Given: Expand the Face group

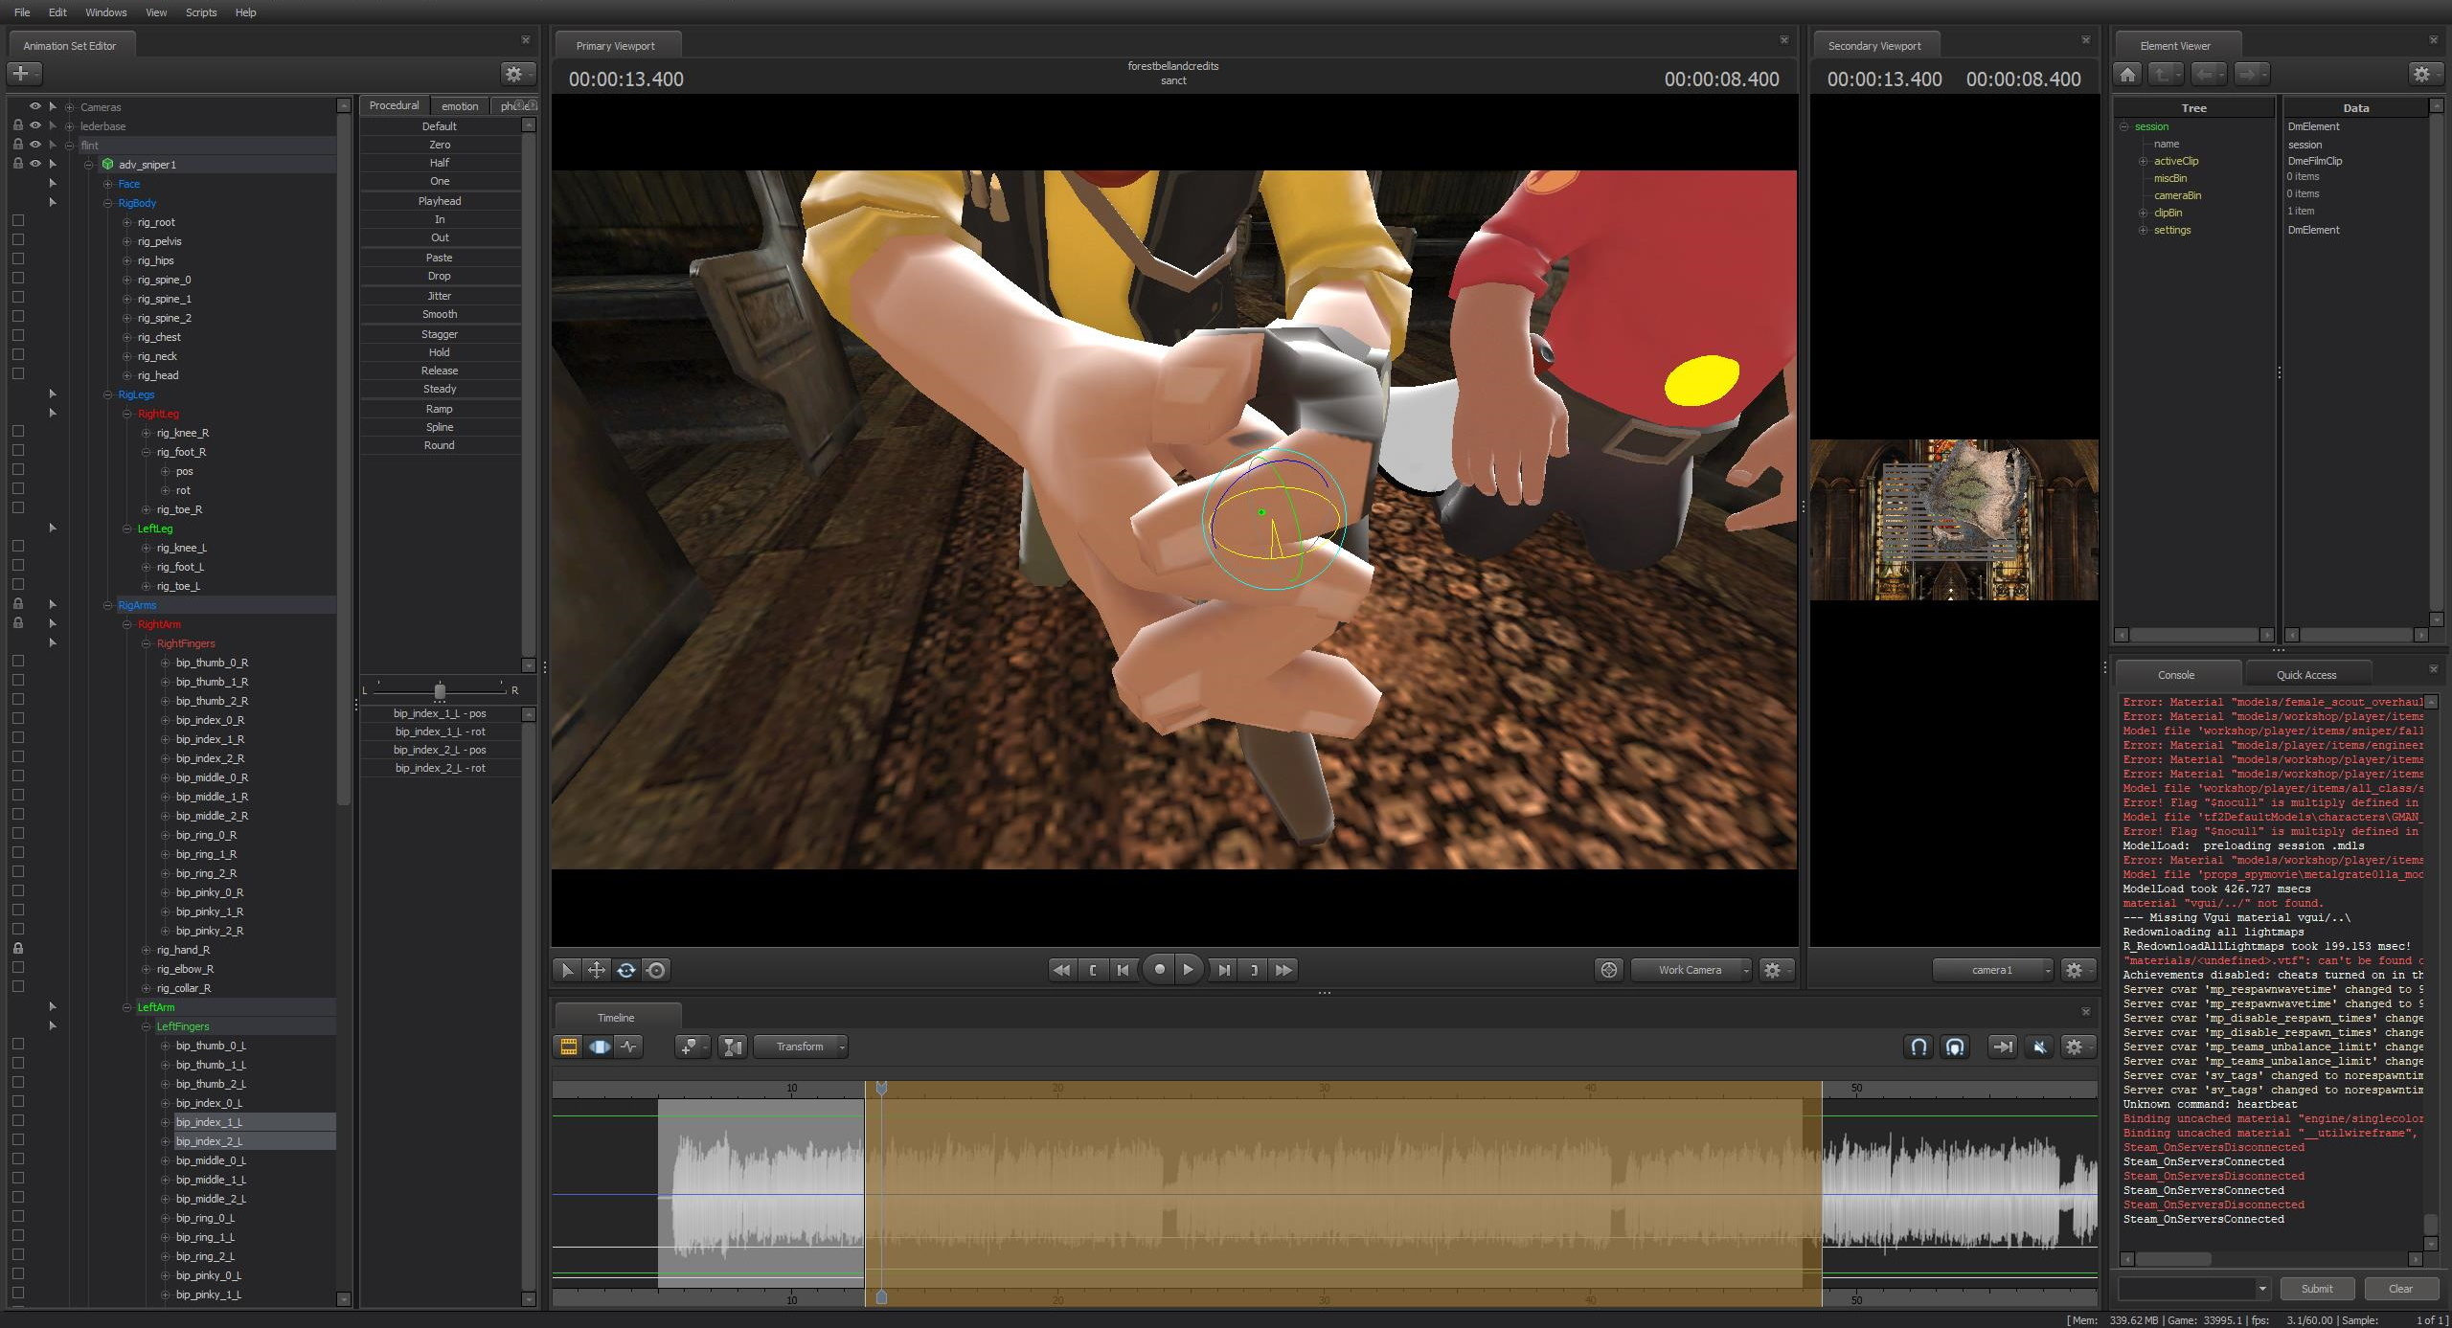Looking at the screenshot, I should point(107,184).
